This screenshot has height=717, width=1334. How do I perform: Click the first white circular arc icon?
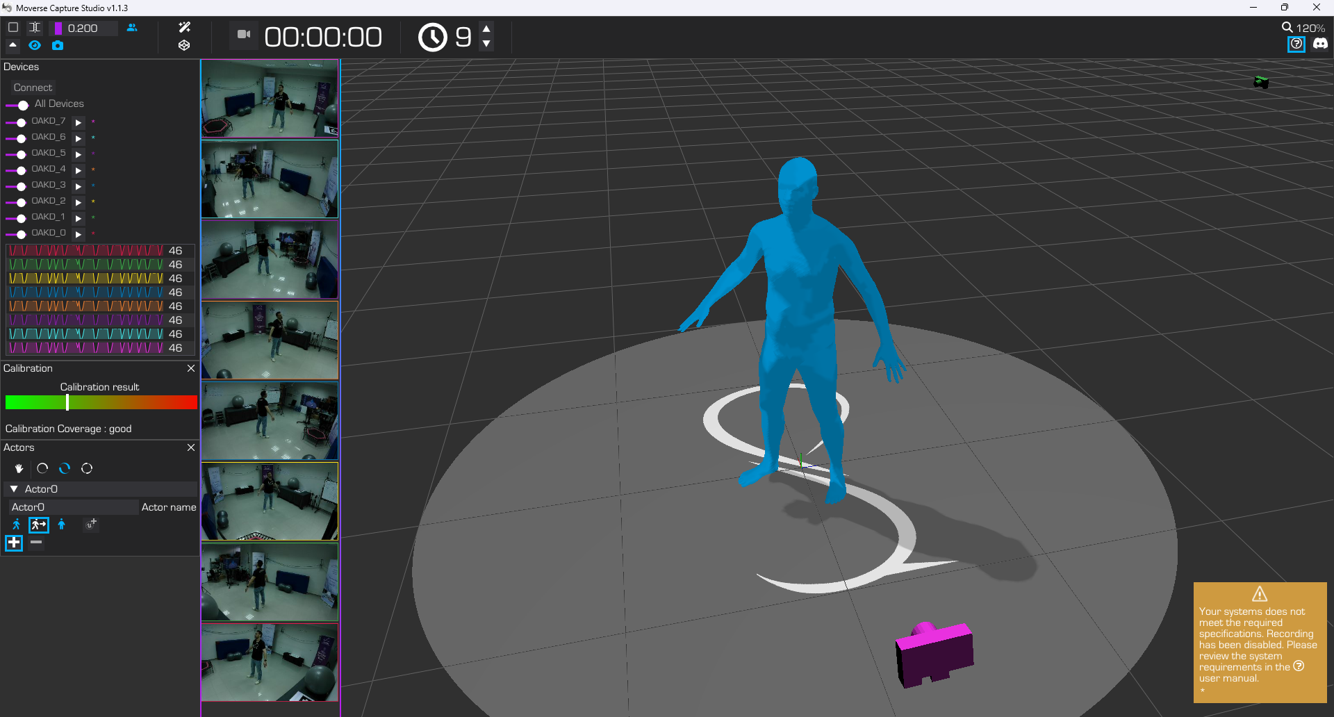[x=42, y=468]
